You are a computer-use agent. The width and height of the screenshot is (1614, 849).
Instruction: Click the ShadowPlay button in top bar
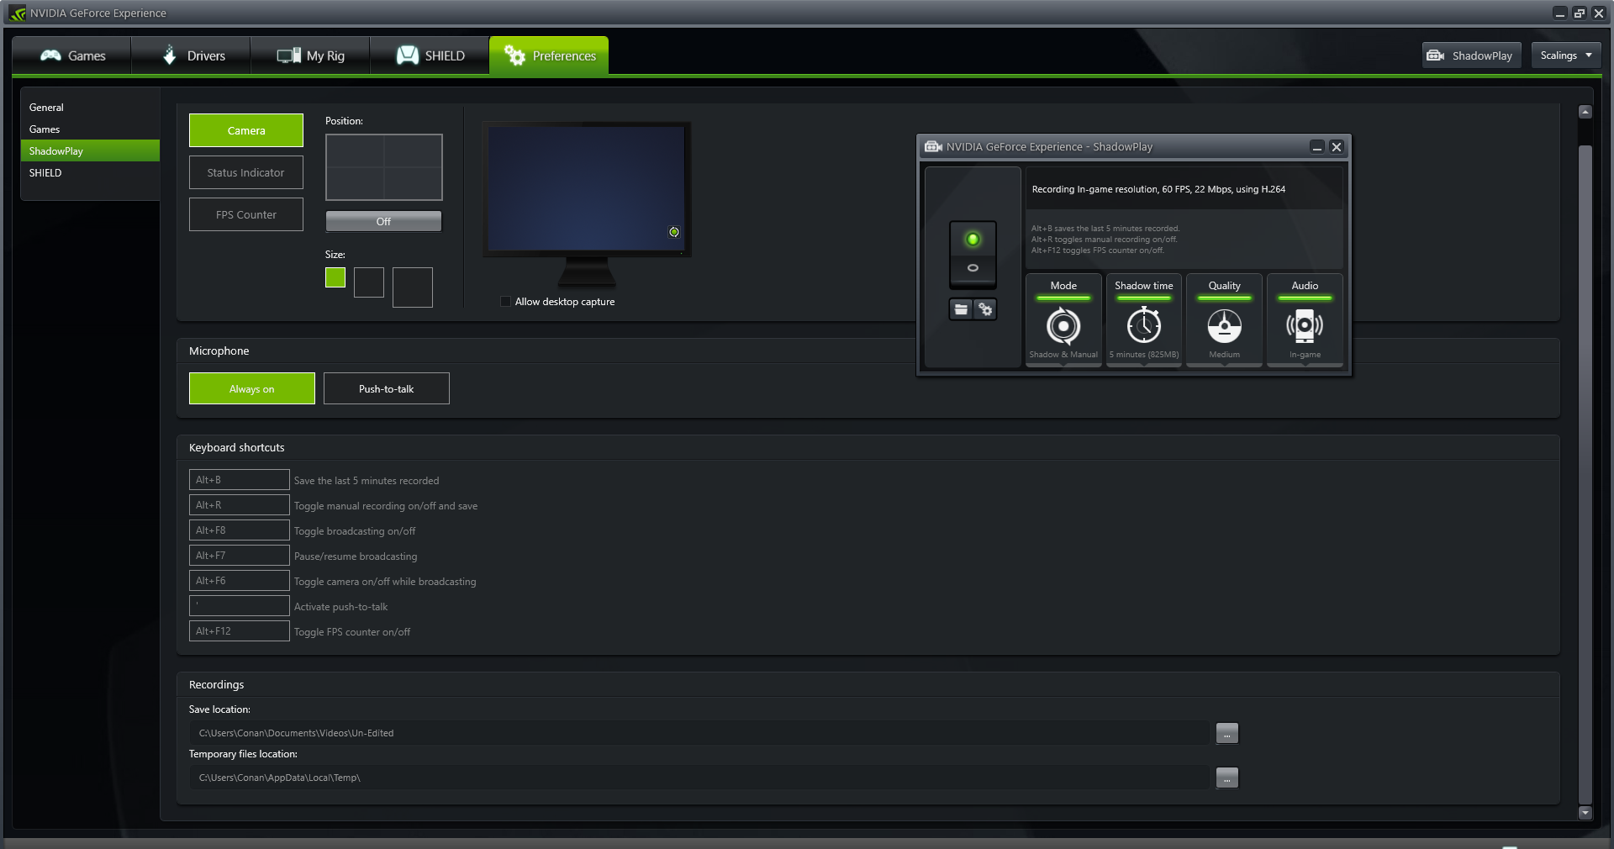[x=1471, y=55]
